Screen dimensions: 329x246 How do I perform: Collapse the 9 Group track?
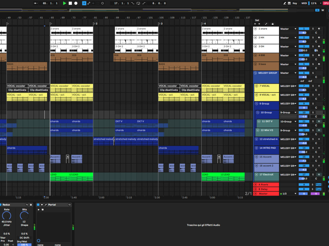coord(256,104)
